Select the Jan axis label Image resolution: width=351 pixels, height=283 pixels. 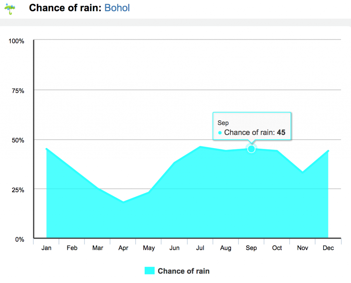(x=46, y=248)
